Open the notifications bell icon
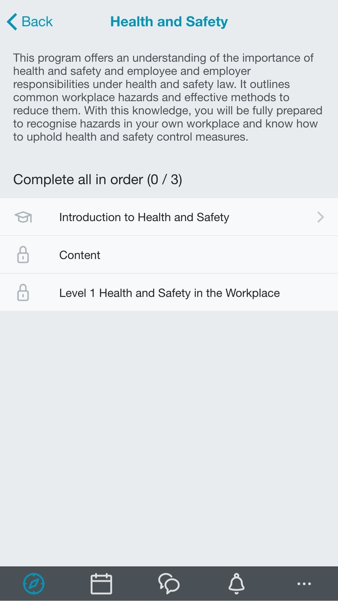Viewport: 338px width, 601px height. coord(237,584)
